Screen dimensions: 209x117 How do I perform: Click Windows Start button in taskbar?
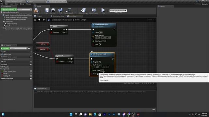click(71, 114)
